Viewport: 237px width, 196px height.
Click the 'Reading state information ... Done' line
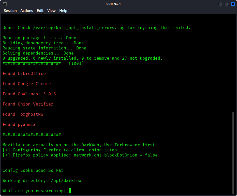click(45, 48)
